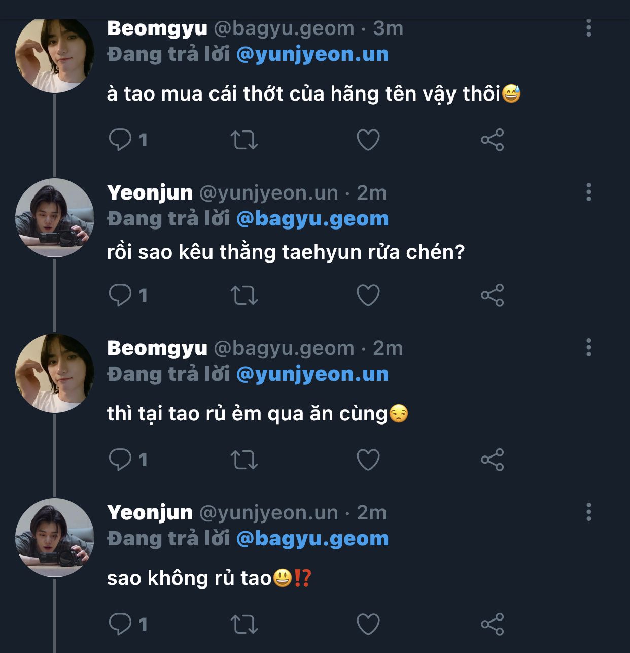Open more menu on Beomgyu's 2m tweet
Screen dimensions: 630x653
(588, 348)
